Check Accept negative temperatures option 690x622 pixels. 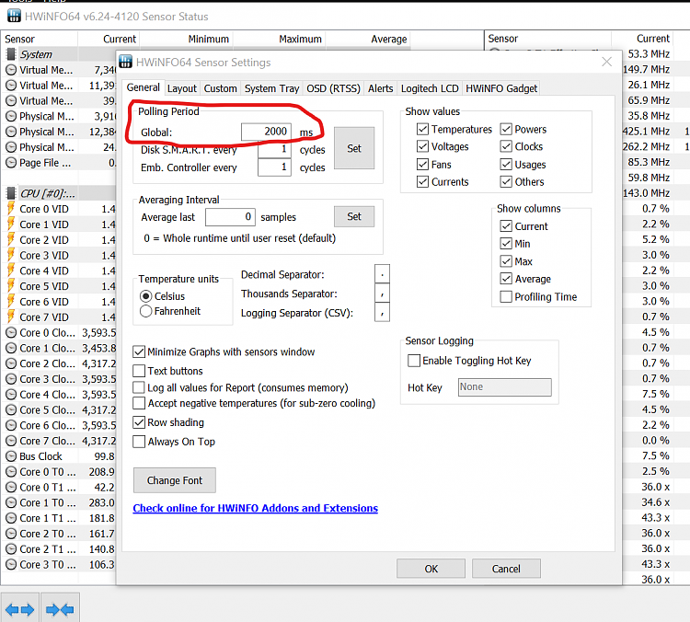(x=139, y=403)
